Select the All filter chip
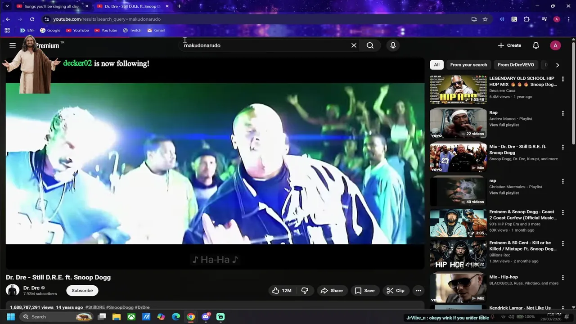Image resolution: width=576 pixels, height=324 pixels. pos(436,65)
